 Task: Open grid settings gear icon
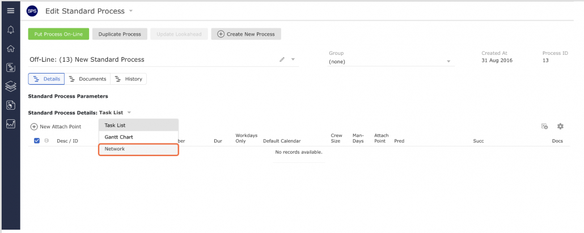click(x=560, y=126)
